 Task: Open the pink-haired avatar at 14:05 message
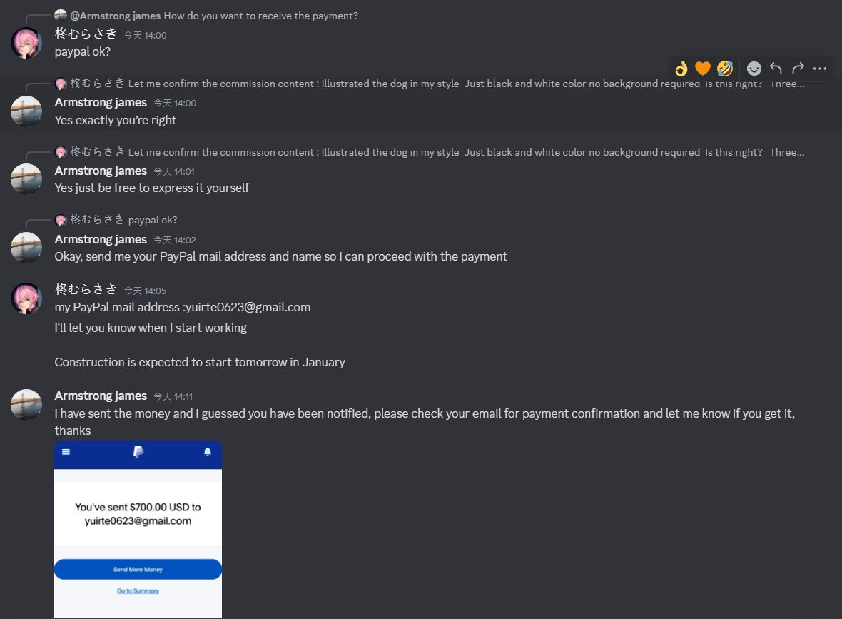point(26,298)
